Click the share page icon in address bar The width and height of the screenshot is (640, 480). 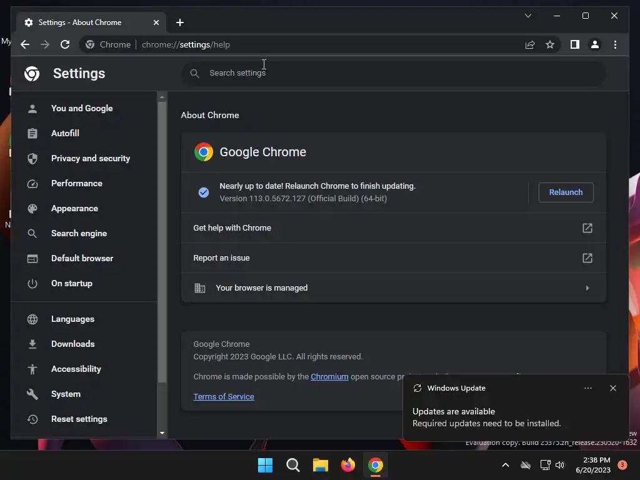(x=530, y=44)
